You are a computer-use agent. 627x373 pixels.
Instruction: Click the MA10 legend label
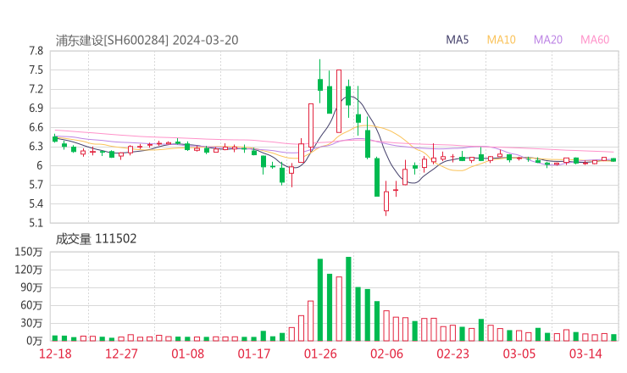[x=501, y=40]
